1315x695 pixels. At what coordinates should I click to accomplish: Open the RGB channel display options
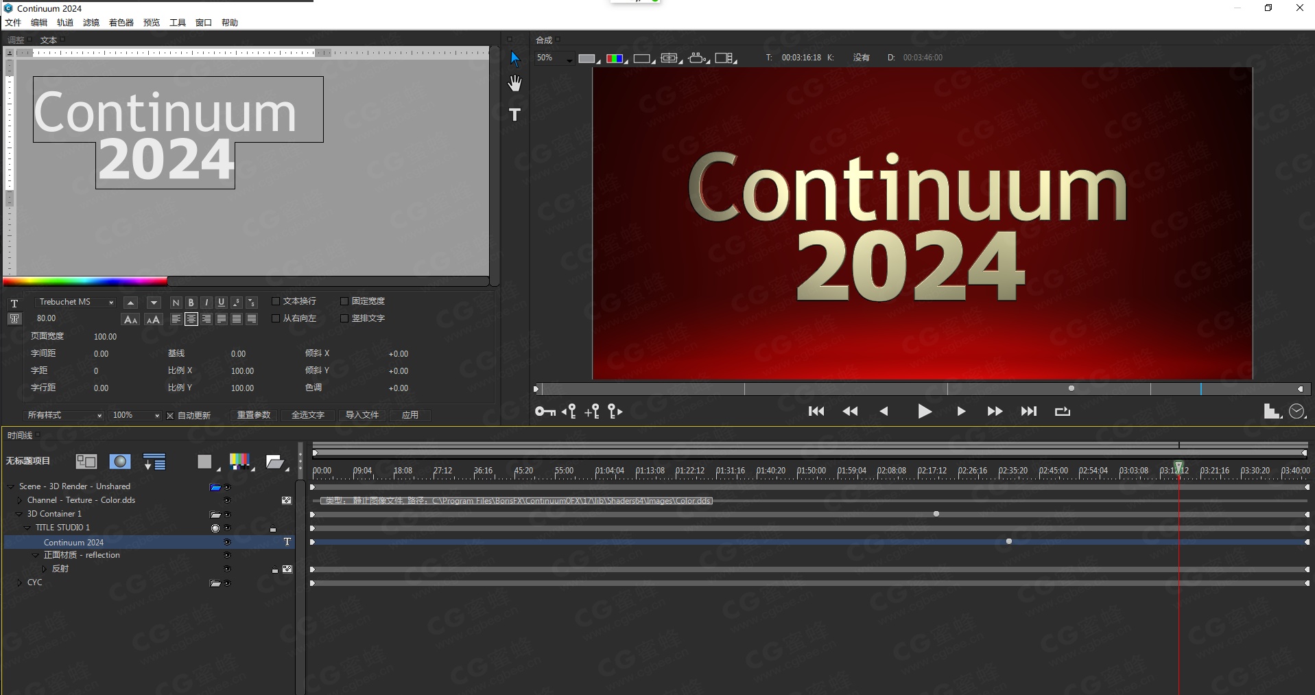pyautogui.click(x=616, y=58)
